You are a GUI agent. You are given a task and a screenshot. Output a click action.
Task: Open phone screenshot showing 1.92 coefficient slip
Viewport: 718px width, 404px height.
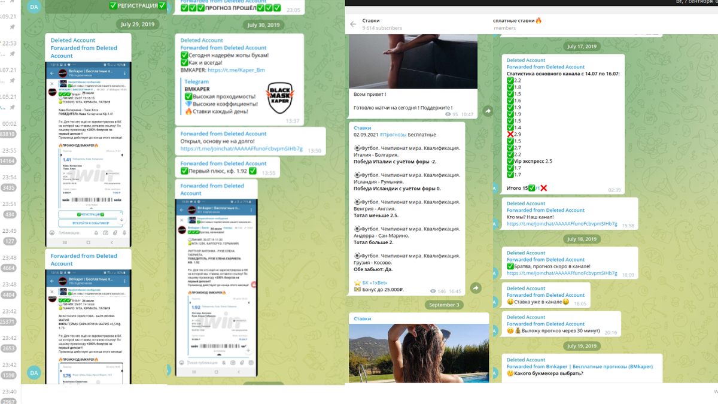pos(217,288)
